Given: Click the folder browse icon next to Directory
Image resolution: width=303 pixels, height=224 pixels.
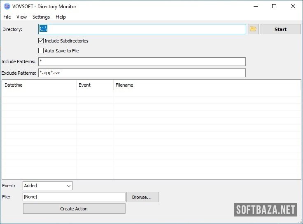Looking at the screenshot, I should click(x=253, y=29).
